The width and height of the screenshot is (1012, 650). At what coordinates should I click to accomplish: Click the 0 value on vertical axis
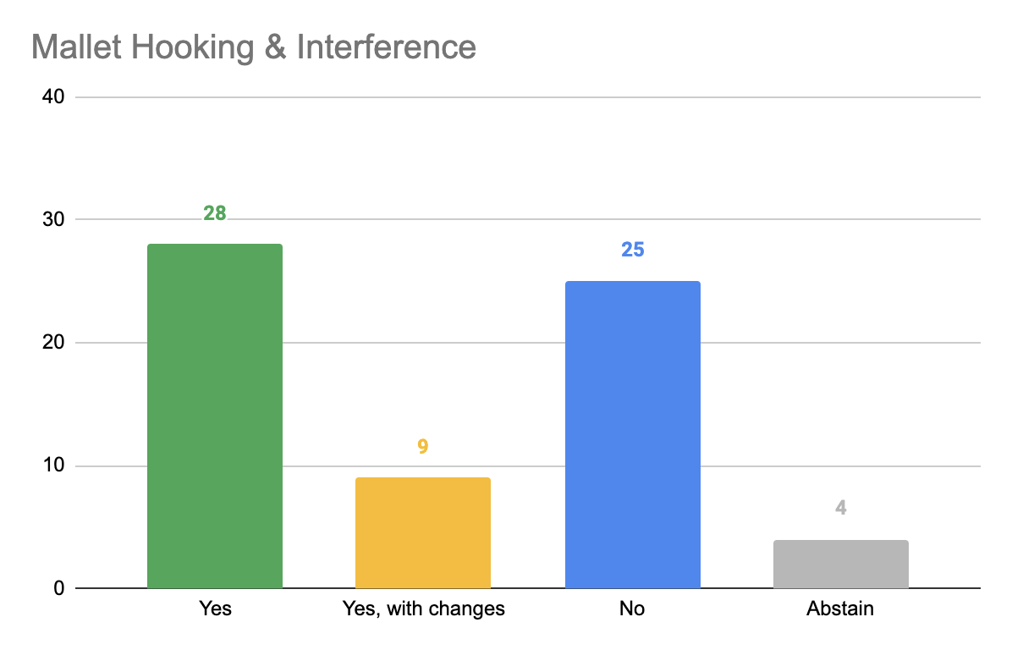pyautogui.click(x=59, y=588)
